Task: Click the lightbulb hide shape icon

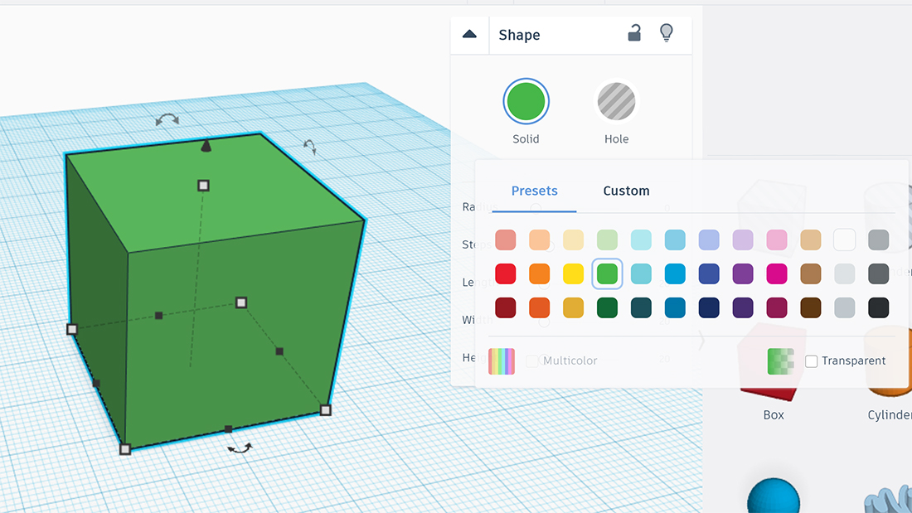Action: 666,33
